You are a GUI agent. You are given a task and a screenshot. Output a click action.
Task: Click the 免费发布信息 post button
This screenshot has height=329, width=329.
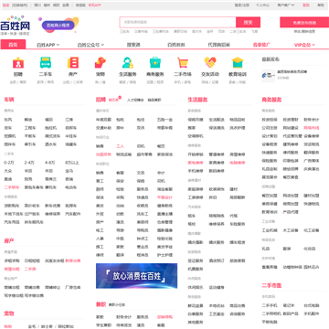[304, 22]
